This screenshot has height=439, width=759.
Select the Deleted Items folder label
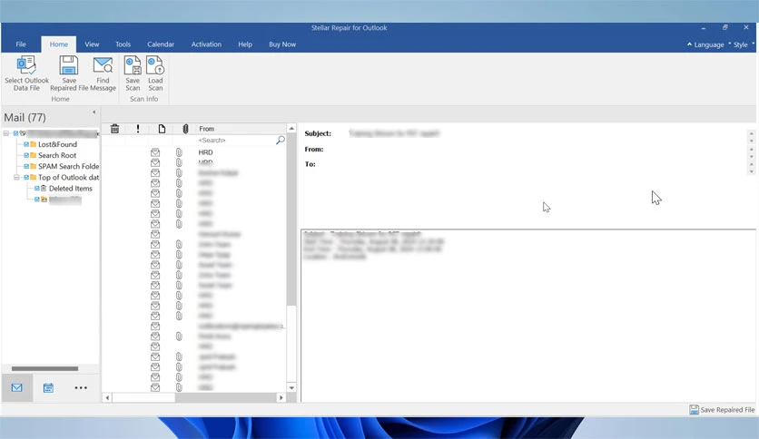point(71,189)
